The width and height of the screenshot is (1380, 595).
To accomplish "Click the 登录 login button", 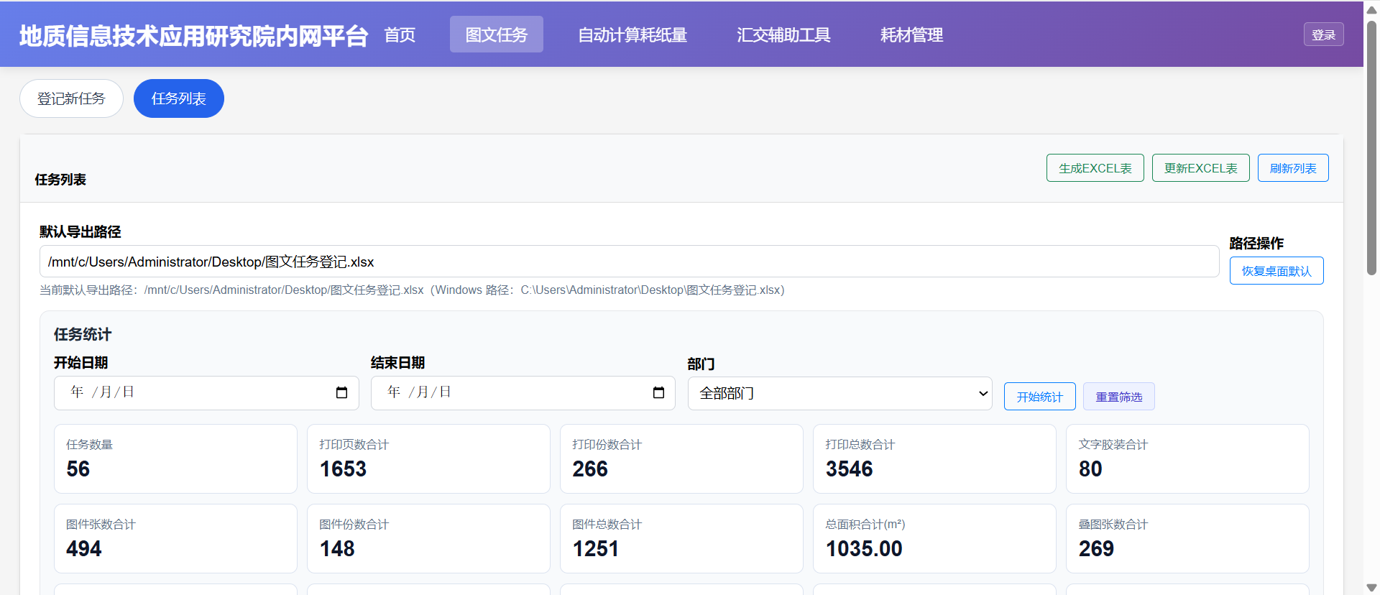I will (1323, 34).
